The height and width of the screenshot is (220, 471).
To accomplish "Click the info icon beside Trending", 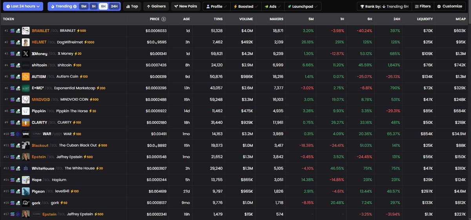I will (75, 6).
